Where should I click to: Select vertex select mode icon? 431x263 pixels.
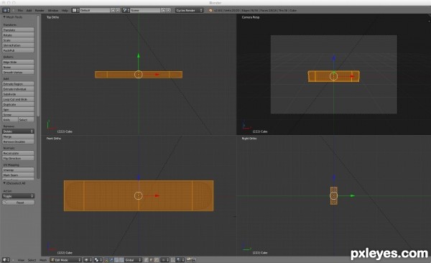coord(147,259)
